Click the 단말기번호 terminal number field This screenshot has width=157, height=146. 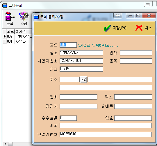tap(106, 134)
